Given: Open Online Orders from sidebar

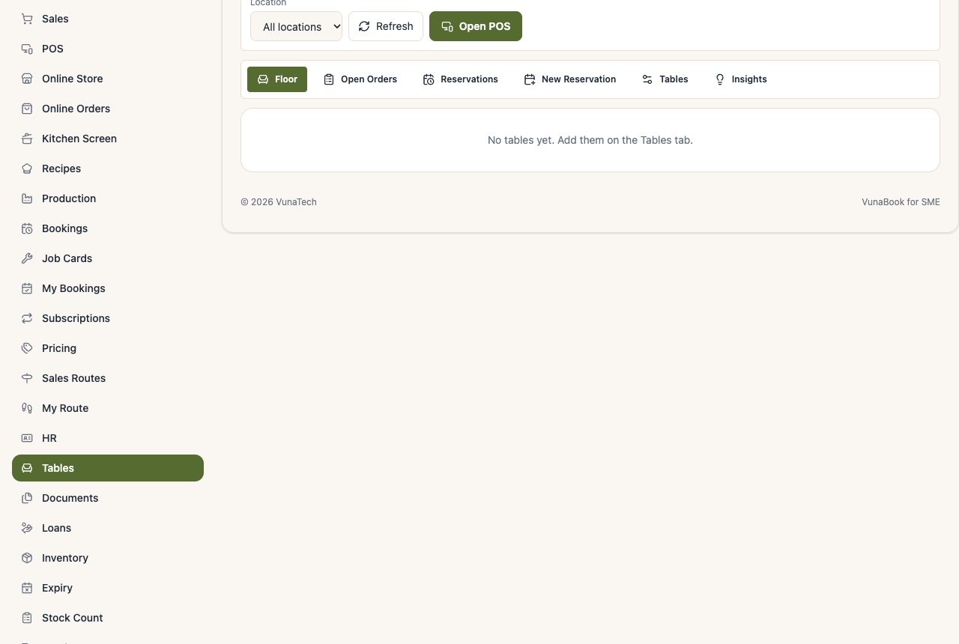Looking at the screenshot, I should [x=108, y=109].
